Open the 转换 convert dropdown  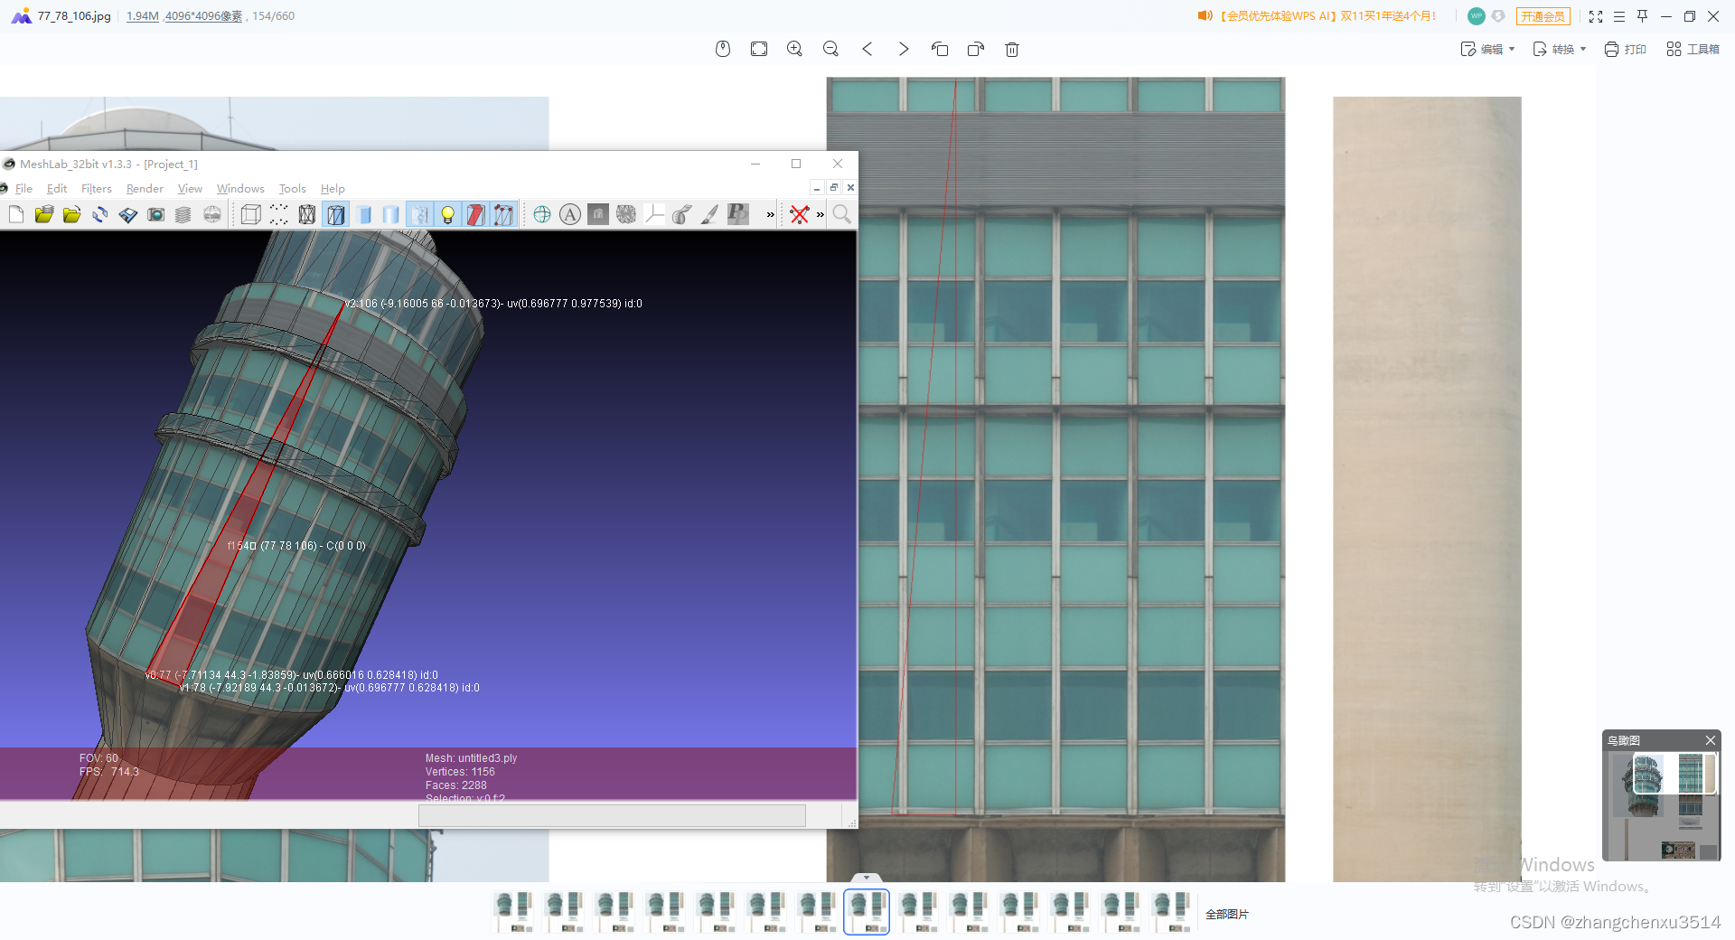[1560, 49]
